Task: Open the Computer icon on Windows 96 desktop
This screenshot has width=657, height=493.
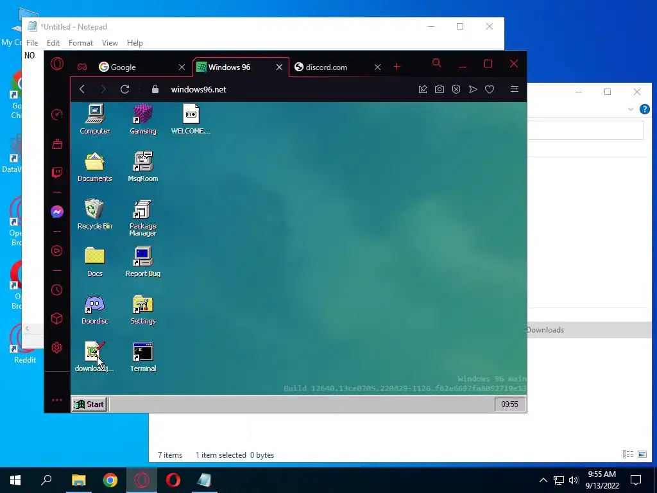Action: 95,119
